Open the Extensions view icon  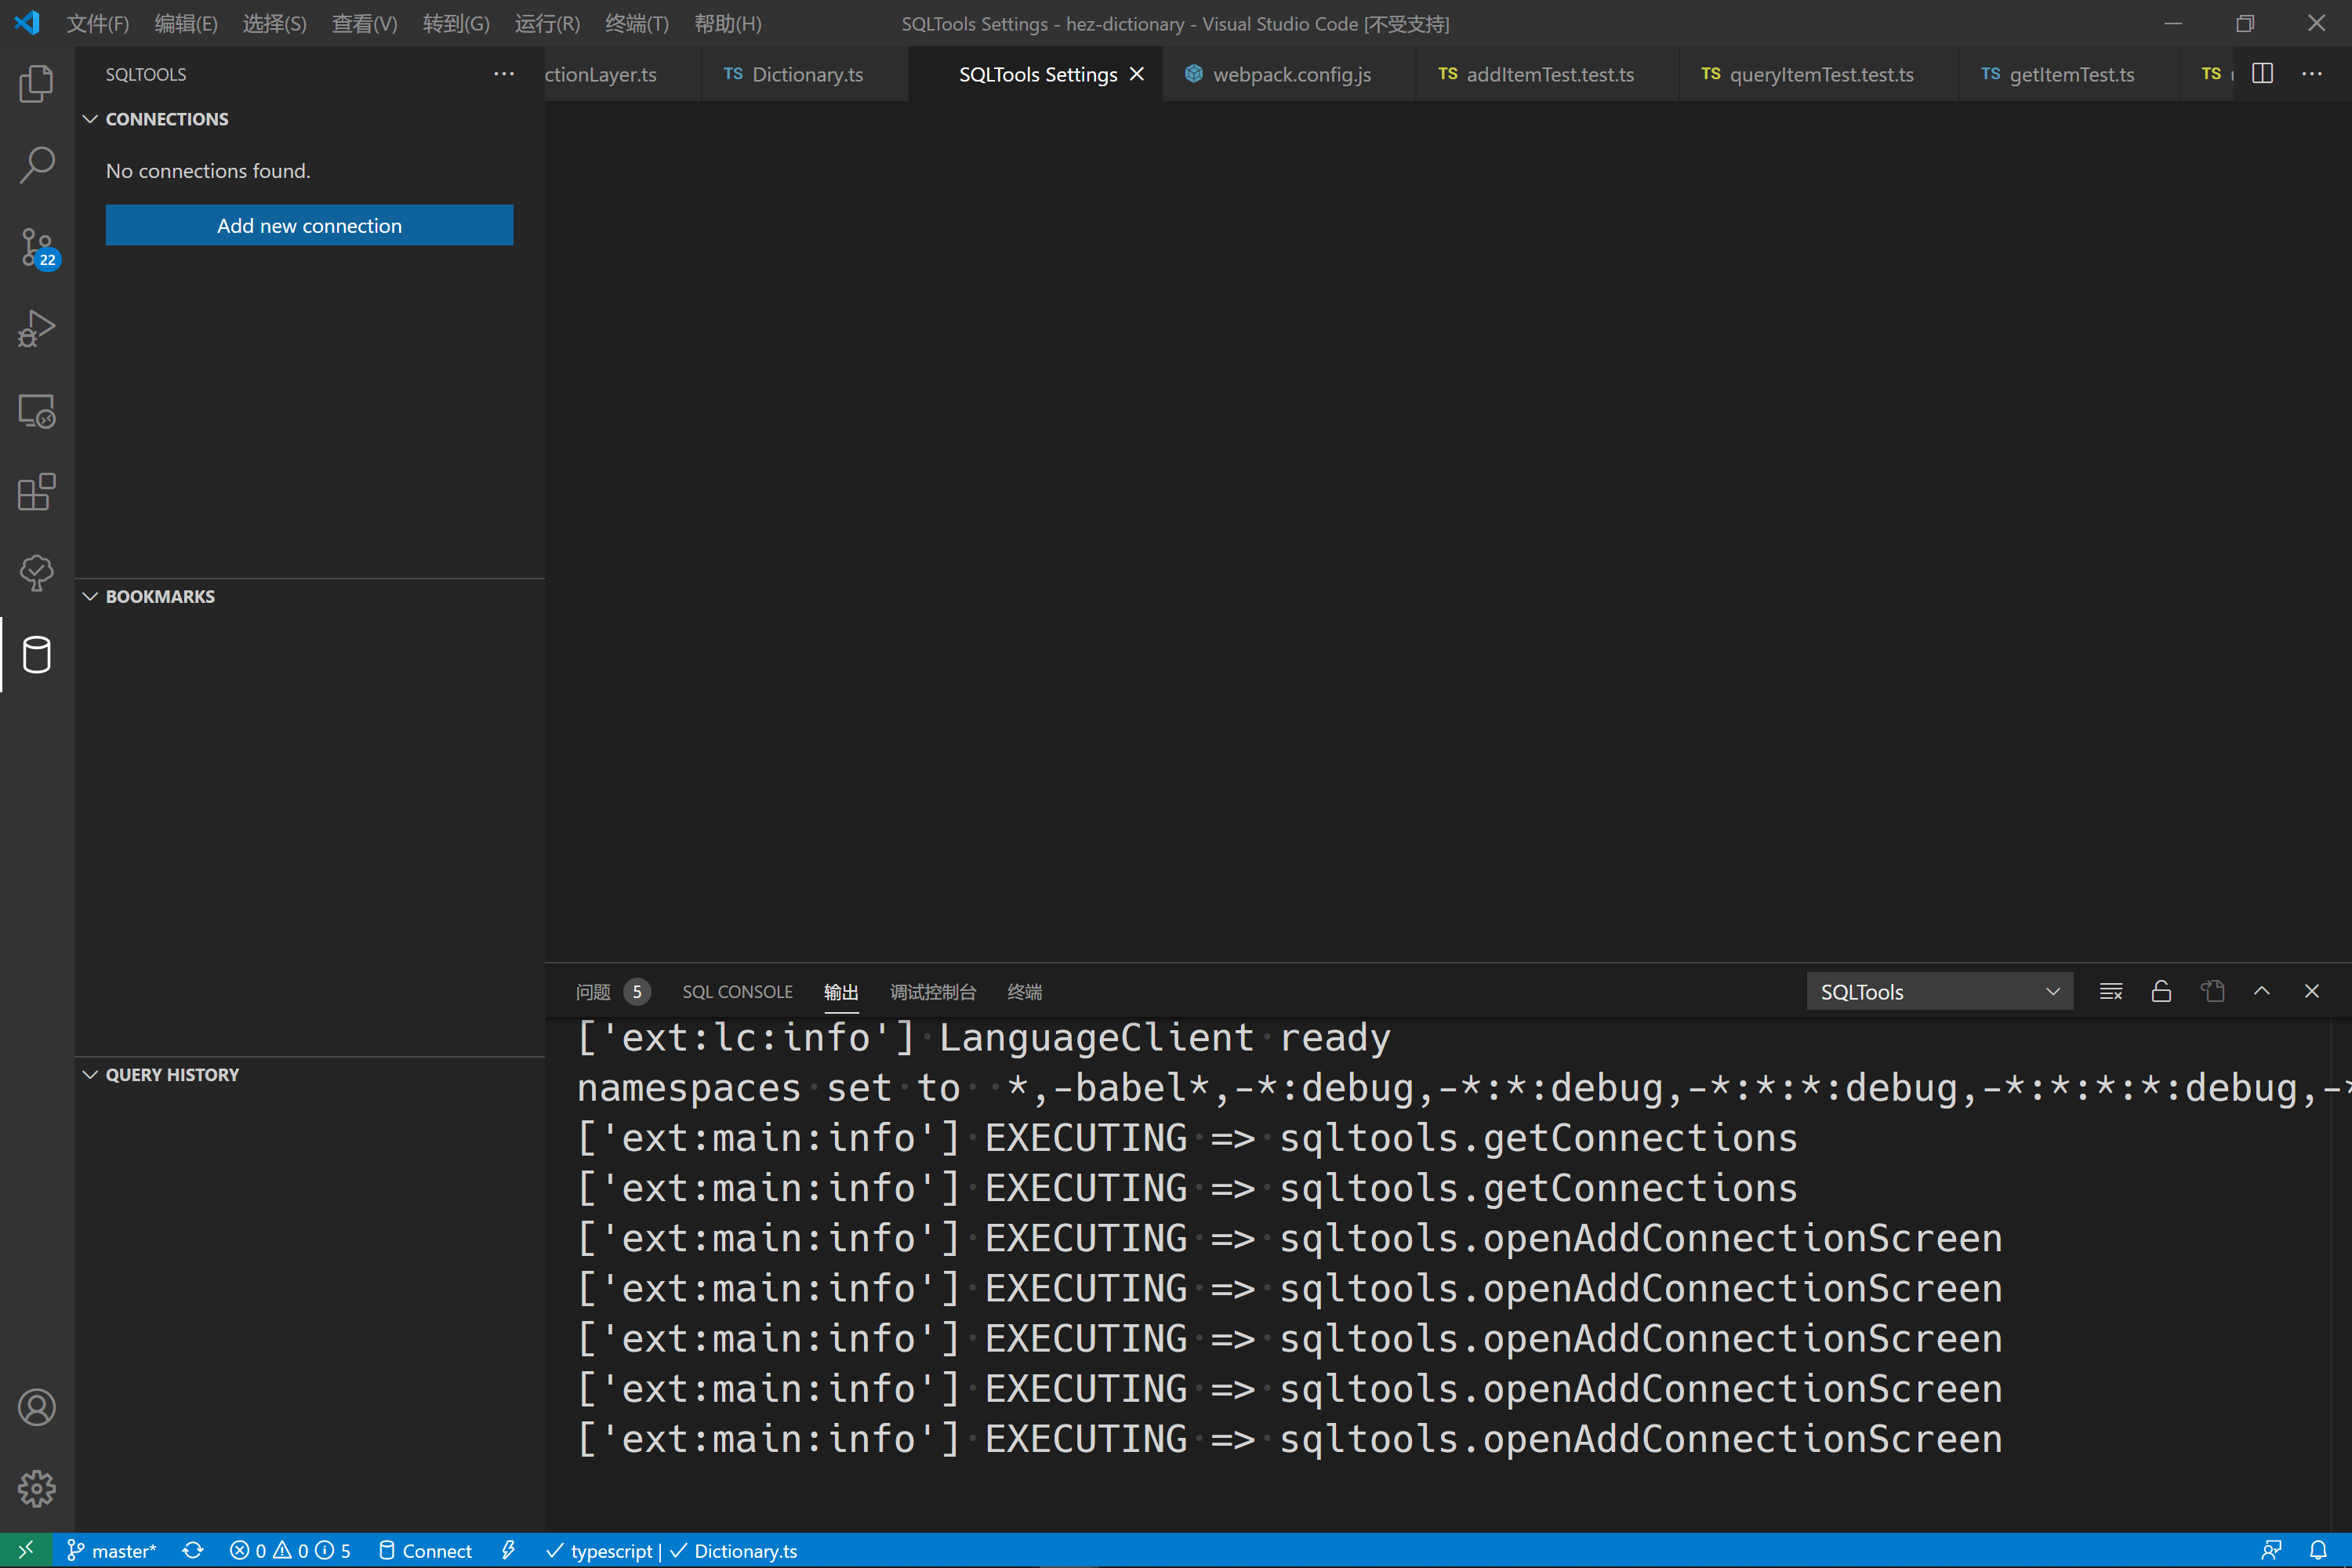37,492
